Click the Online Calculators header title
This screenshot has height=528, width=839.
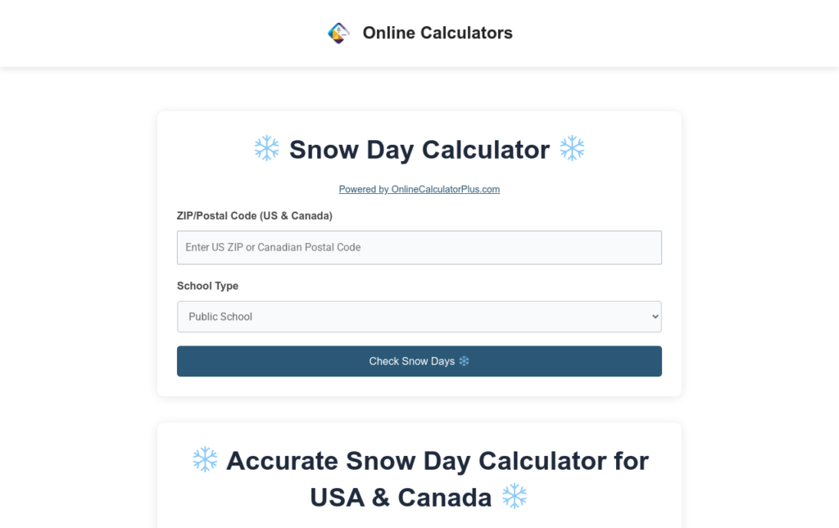pyautogui.click(x=438, y=33)
